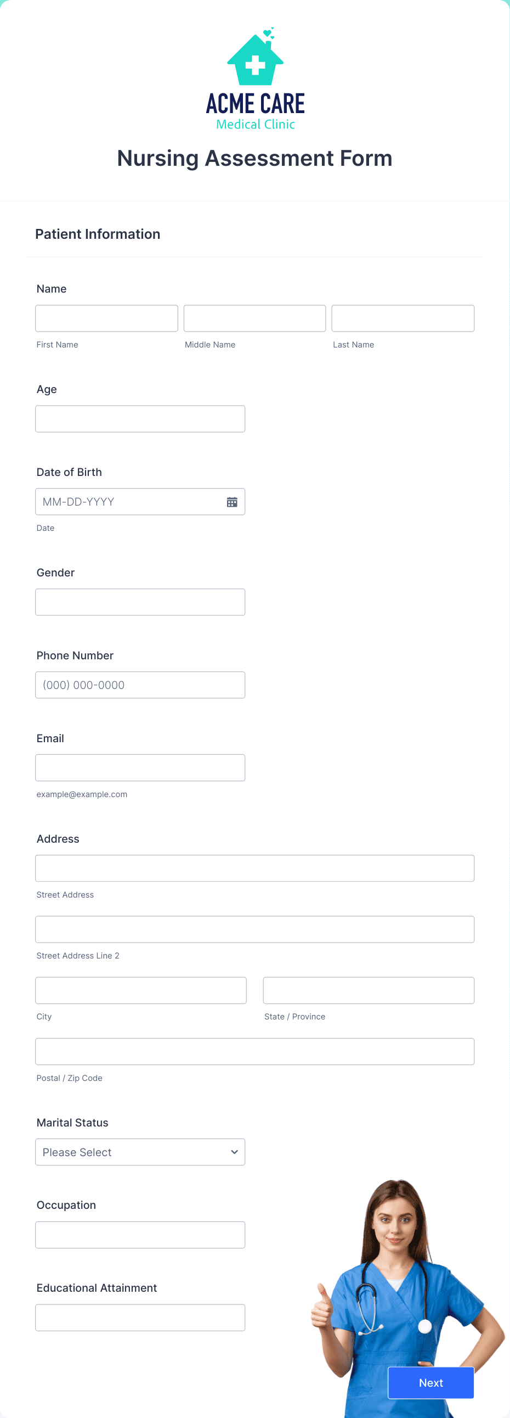This screenshot has width=510, height=1418.
Task: Click the Last Name input field
Action: (x=403, y=318)
